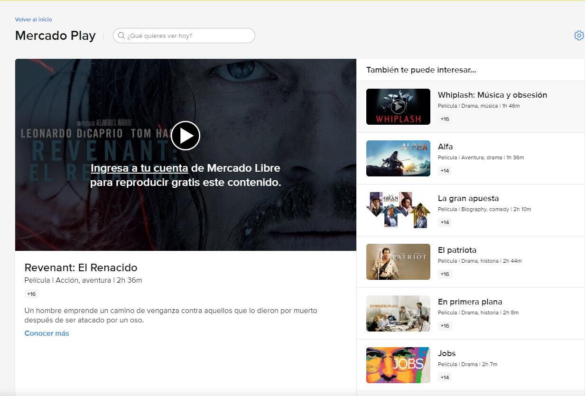Select the Alfa movie thumbnail
Screen dimensions: 585x396
point(398,158)
